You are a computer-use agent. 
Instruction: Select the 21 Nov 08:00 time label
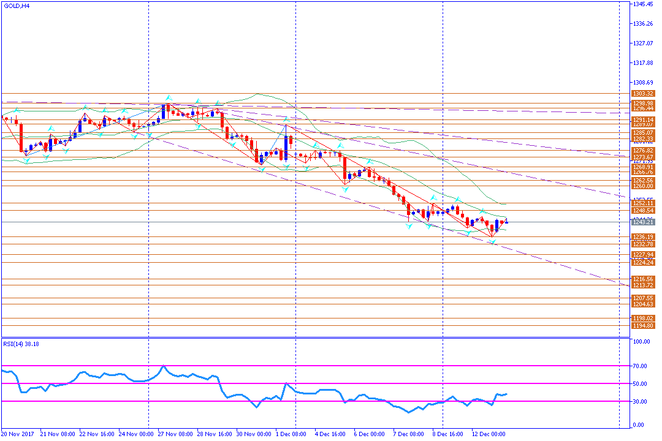pyautogui.click(x=58, y=434)
